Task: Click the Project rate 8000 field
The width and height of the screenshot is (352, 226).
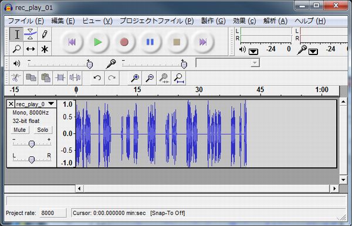Action: tap(53, 213)
